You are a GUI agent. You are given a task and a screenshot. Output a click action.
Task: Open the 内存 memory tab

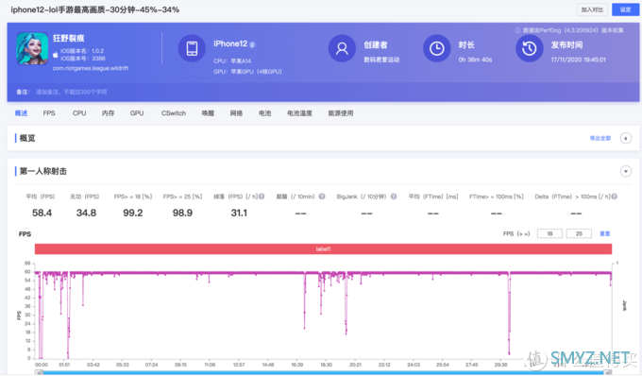pos(108,113)
